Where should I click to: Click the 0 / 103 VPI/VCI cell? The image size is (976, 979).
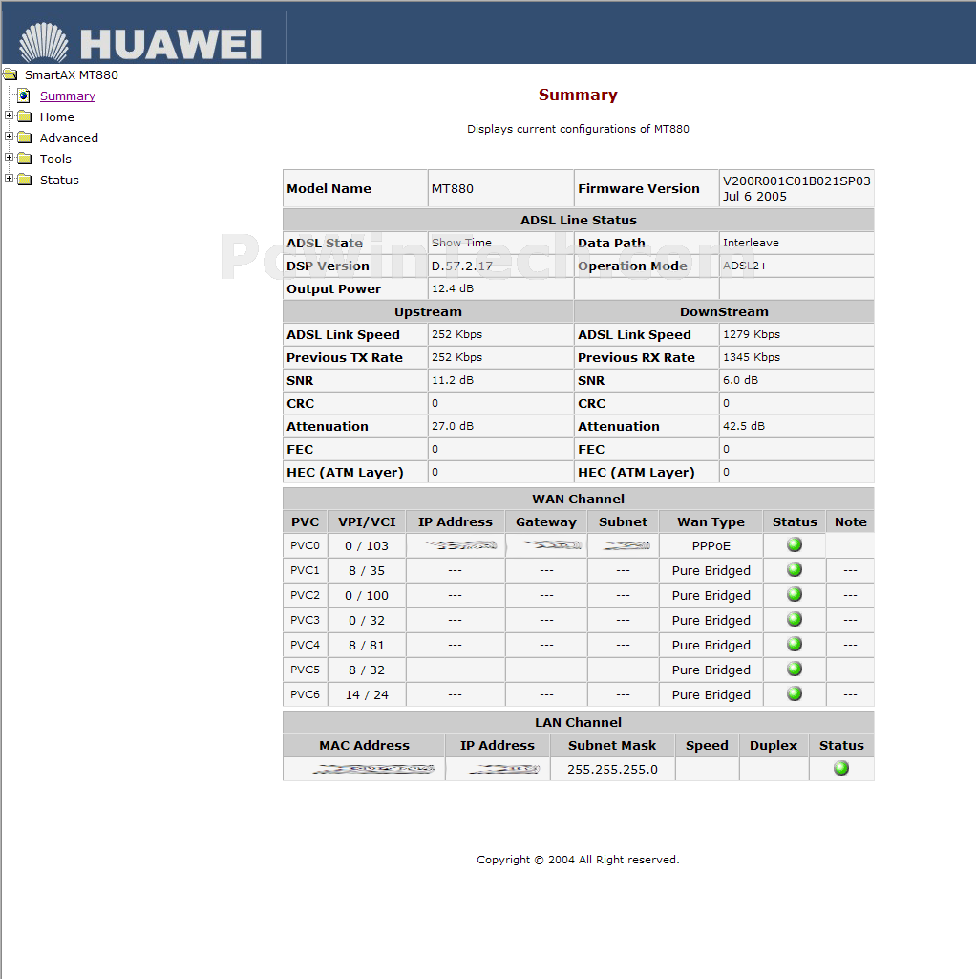pyautogui.click(x=367, y=545)
